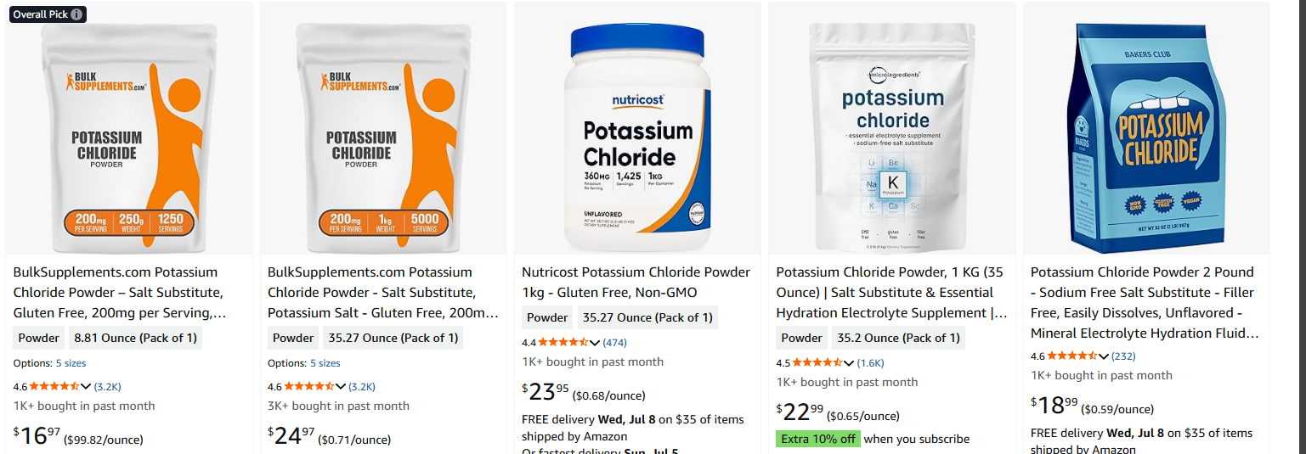Image resolution: width=1306 pixels, height=454 pixels.
Task: Click the Extra 10% off badge
Action: [x=817, y=439]
